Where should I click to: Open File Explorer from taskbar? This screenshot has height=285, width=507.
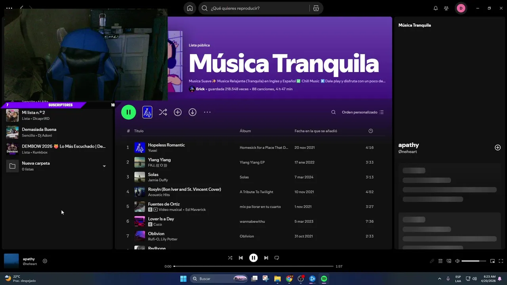278,279
